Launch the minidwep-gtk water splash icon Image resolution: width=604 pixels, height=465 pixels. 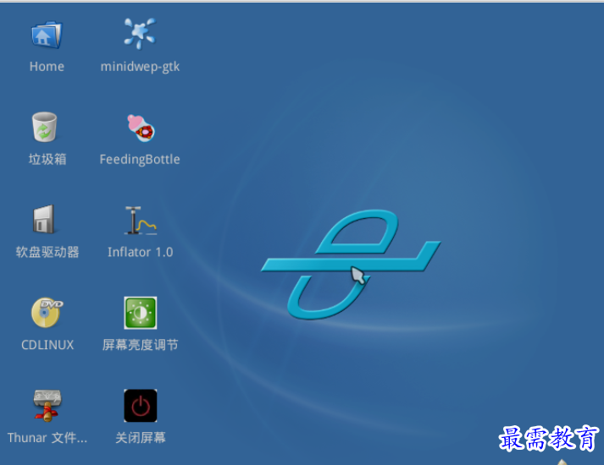(x=140, y=34)
